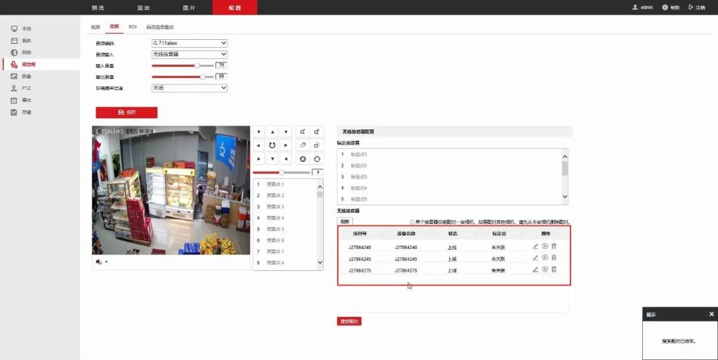The image size is (718, 360).
Task: Open the noise filter 关闭 dropdown
Action: [189, 88]
